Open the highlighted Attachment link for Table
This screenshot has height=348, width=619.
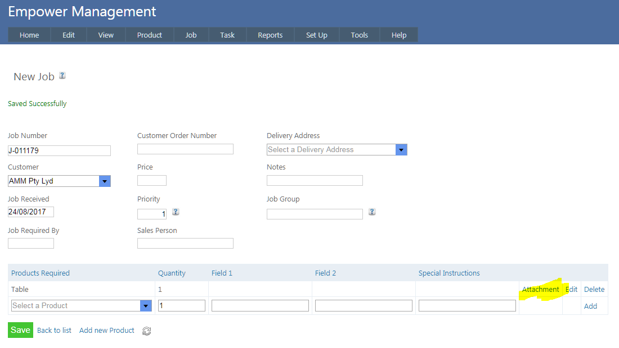pos(540,289)
